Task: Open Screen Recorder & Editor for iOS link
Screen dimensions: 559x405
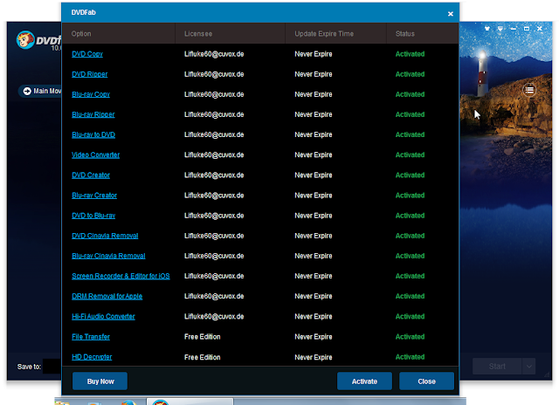Action: tap(121, 277)
